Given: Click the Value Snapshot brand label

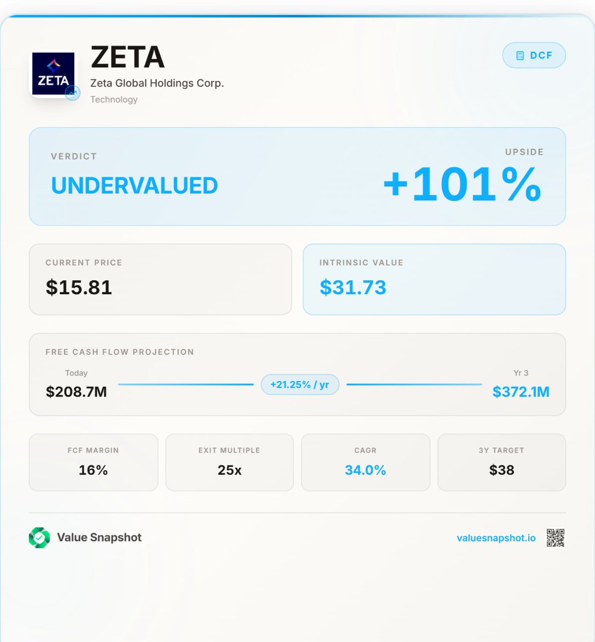Looking at the screenshot, I should pyautogui.click(x=99, y=538).
